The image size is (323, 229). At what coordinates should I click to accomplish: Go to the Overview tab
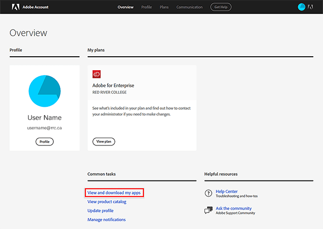(x=125, y=7)
